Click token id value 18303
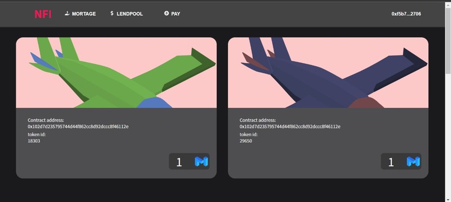 (x=34, y=141)
